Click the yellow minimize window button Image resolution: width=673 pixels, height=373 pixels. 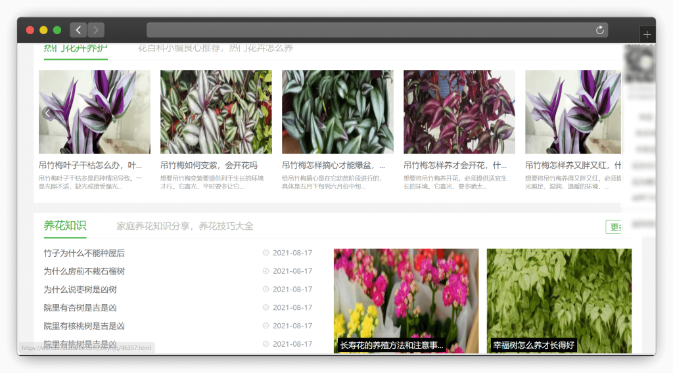(43, 30)
